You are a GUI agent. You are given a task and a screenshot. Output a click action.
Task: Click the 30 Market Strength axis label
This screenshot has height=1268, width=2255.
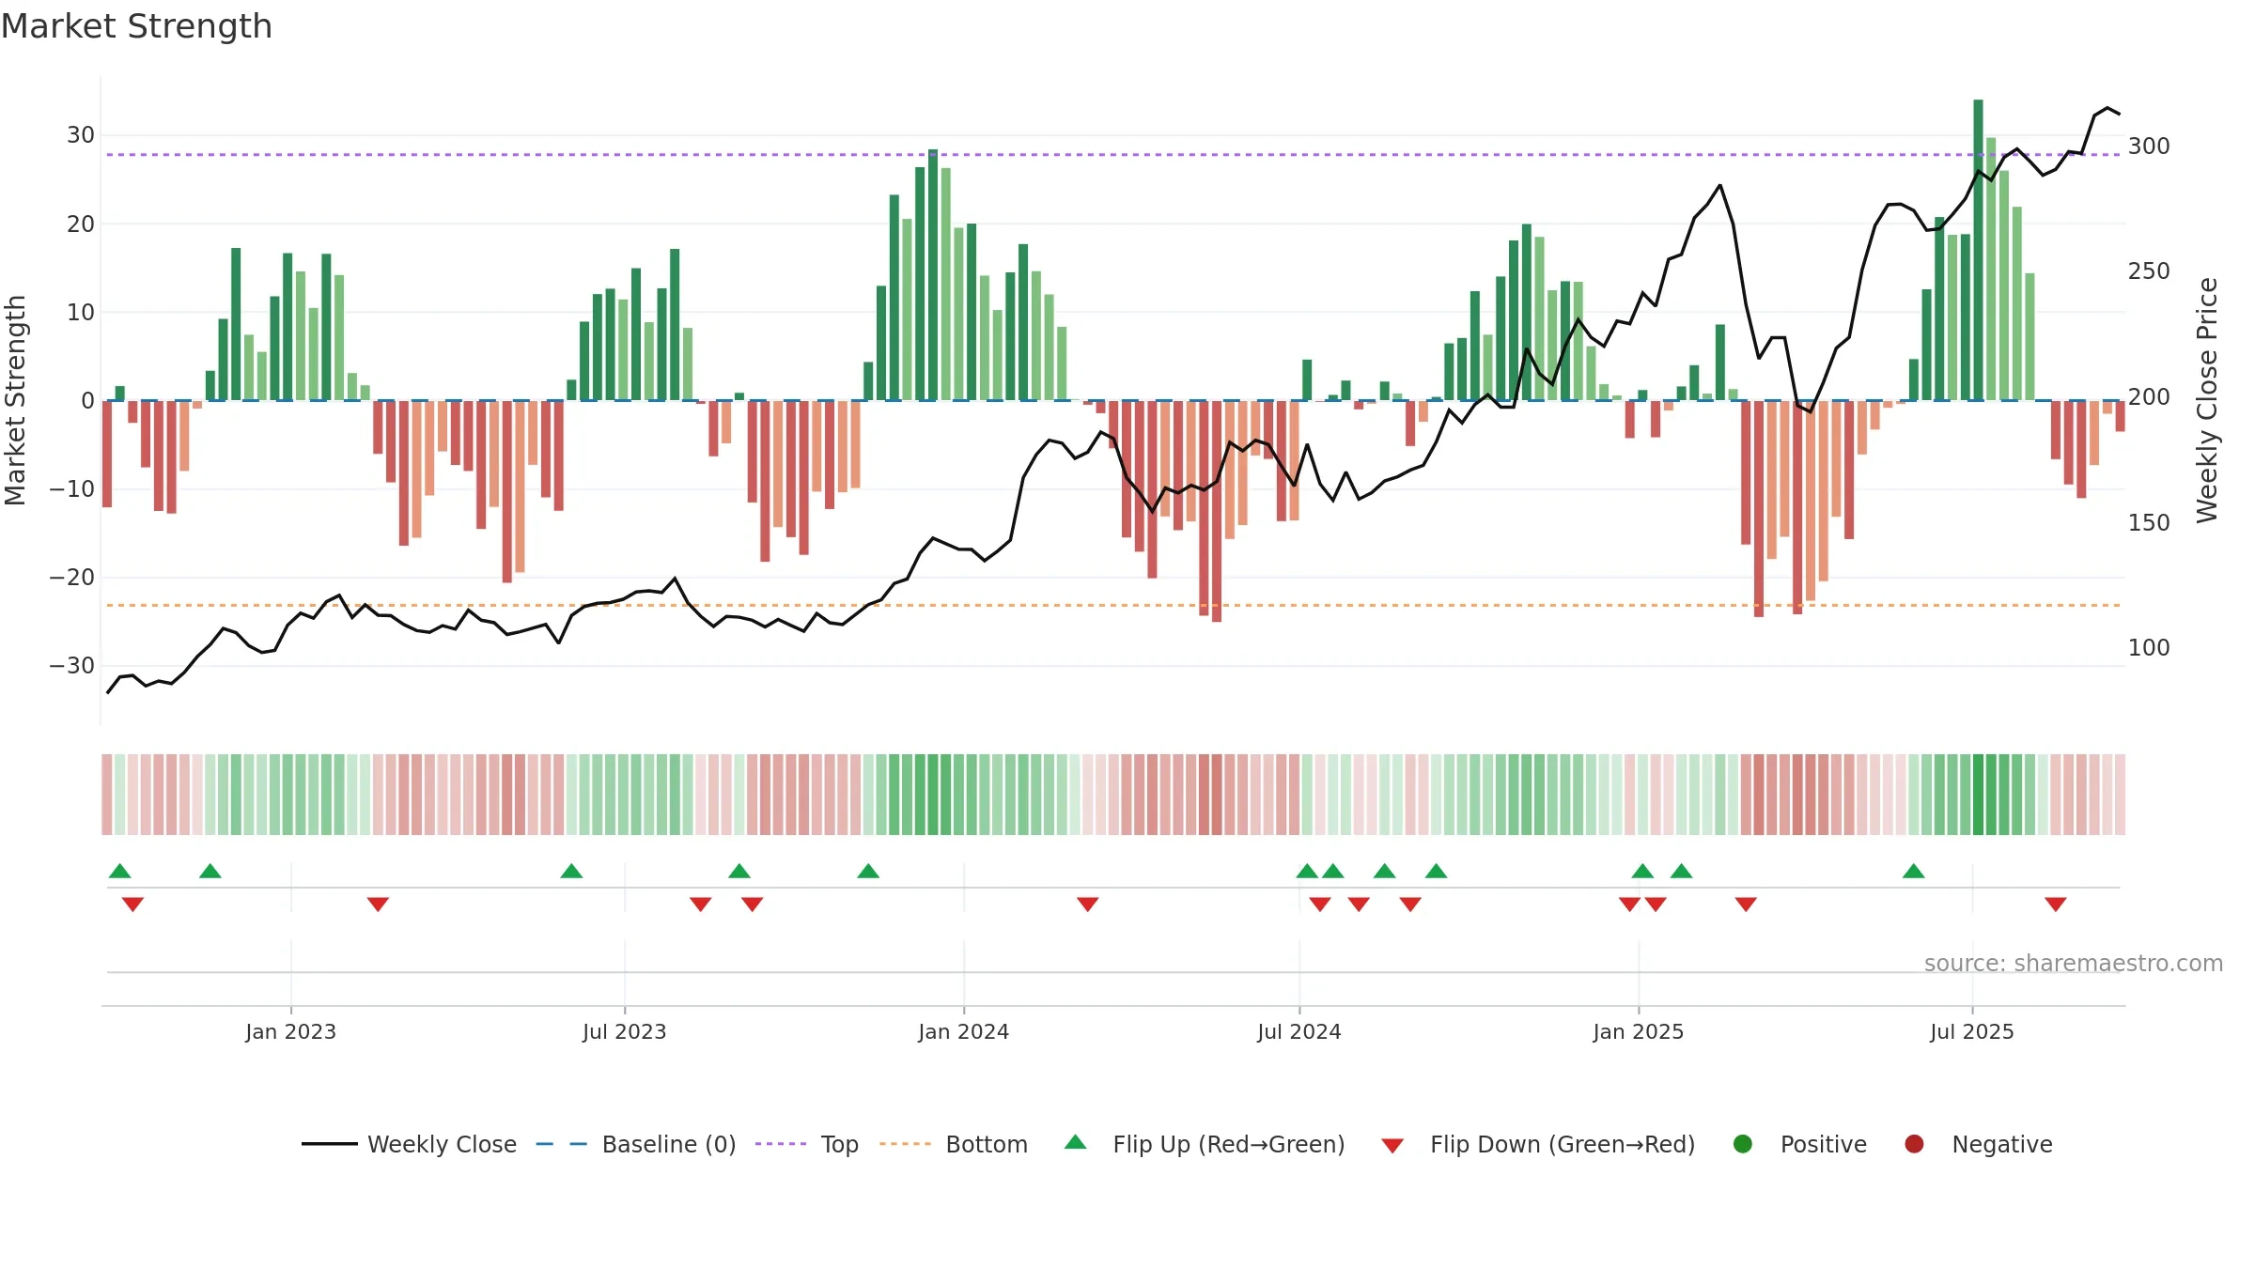tap(81, 135)
